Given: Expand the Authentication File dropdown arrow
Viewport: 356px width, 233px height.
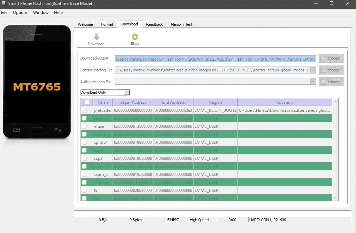Looking at the screenshot, I should pos(313,81).
